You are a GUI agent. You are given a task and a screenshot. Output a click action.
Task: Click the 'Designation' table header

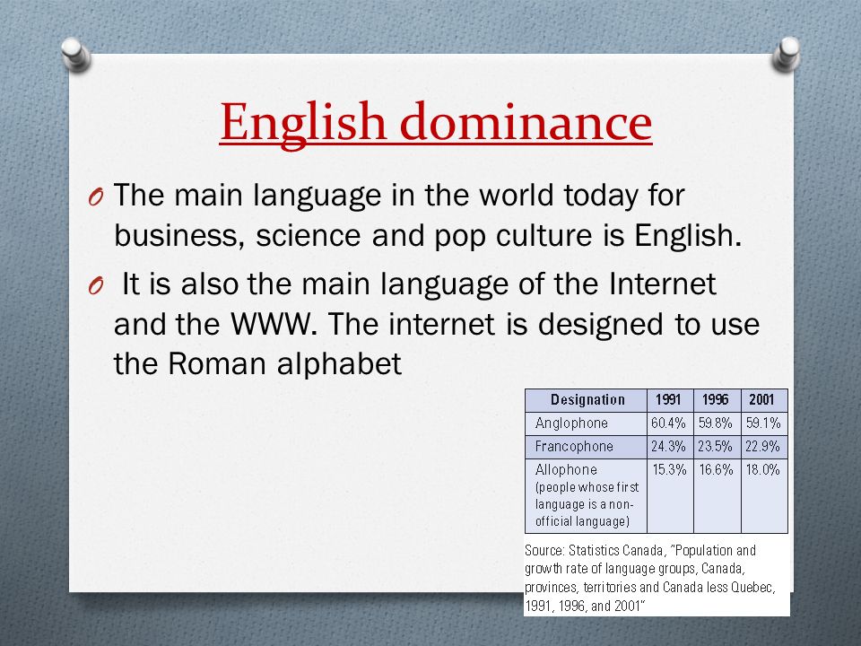click(x=587, y=400)
